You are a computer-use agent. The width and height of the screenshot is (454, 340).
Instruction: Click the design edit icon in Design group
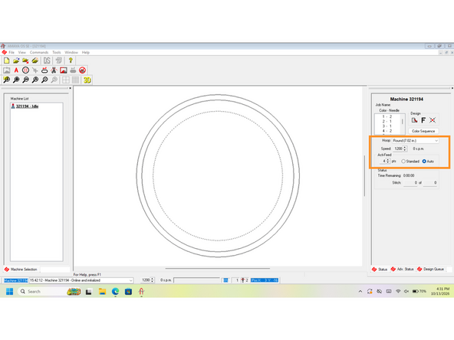[414, 120]
